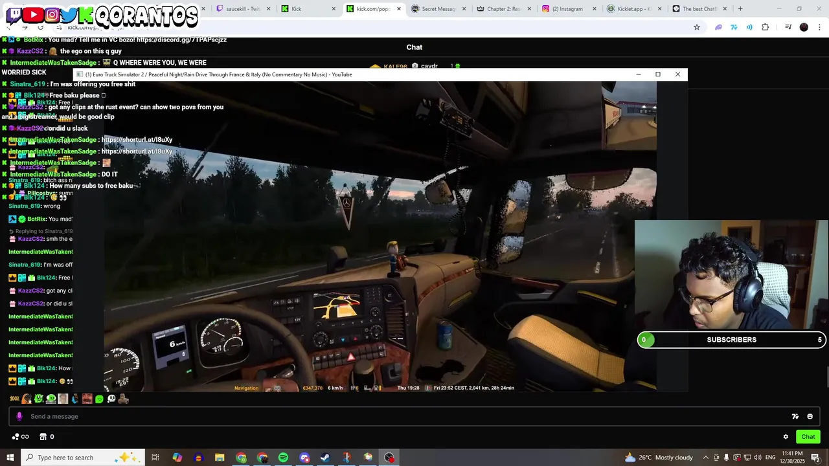Screen dimensions: 829x466
Task: Open Windows Start menu
Action: [10, 458]
